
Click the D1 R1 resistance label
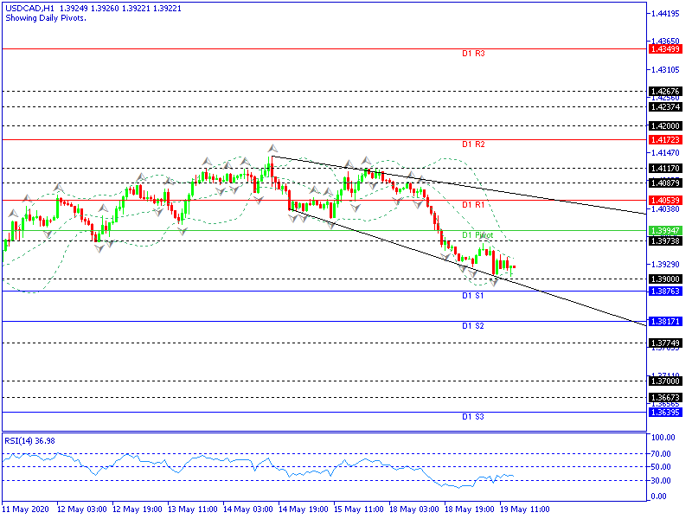pyautogui.click(x=472, y=205)
